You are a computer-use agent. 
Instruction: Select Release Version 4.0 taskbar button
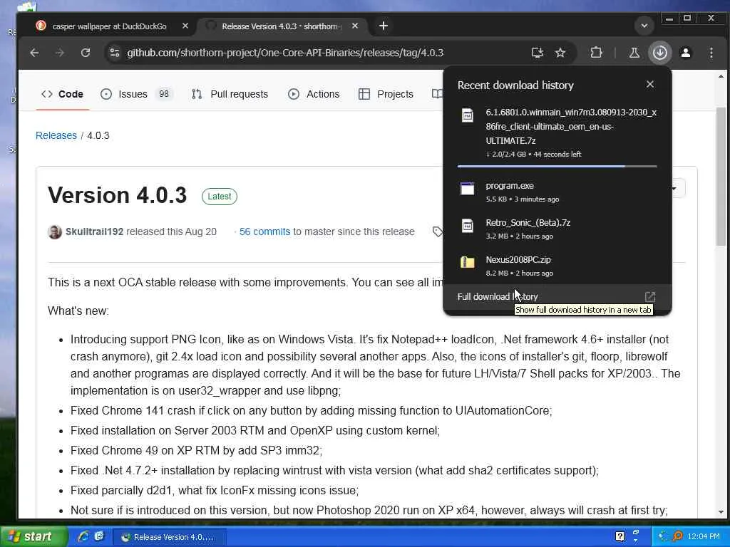pos(168,537)
